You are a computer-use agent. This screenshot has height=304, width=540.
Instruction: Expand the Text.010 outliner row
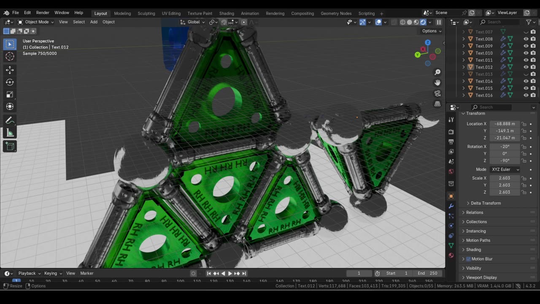tap(464, 53)
